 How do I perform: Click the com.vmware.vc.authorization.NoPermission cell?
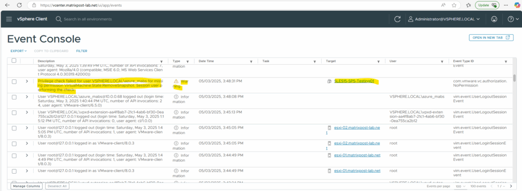click(480, 83)
